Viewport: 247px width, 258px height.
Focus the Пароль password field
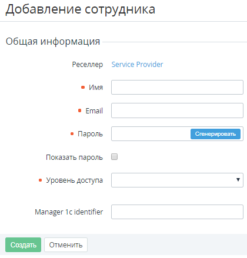coord(151,134)
